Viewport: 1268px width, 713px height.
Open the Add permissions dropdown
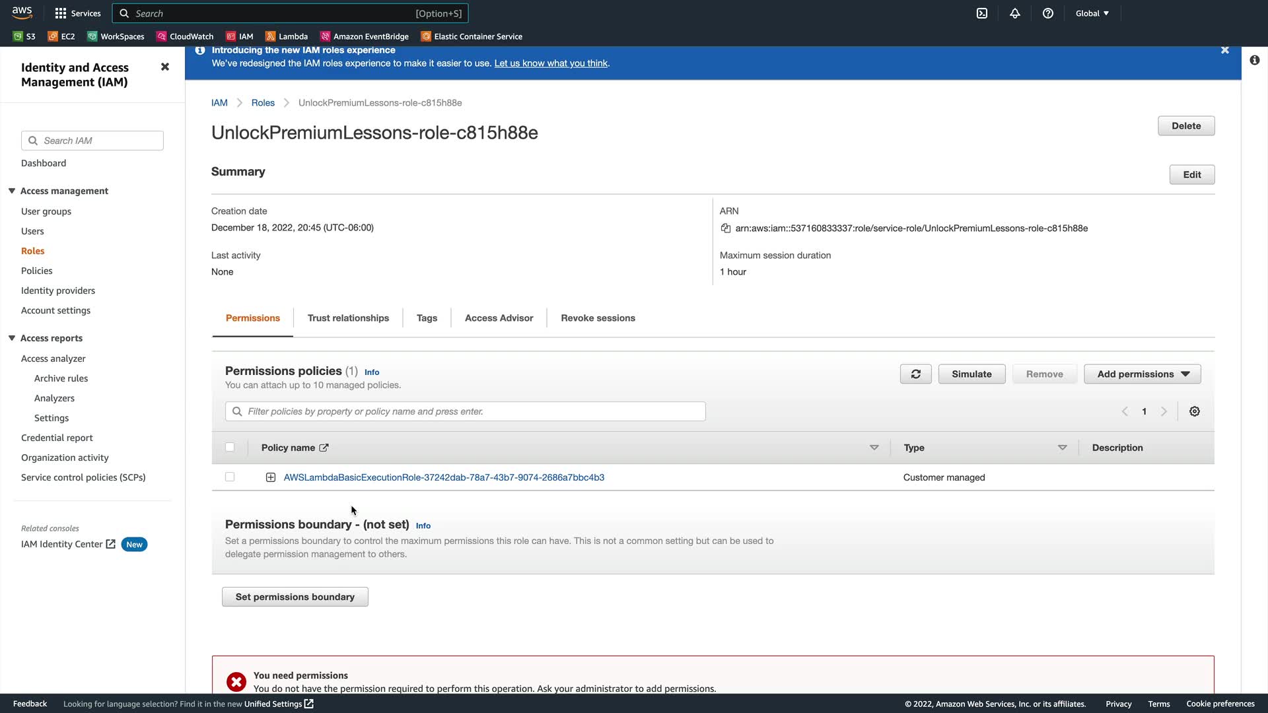pyautogui.click(x=1143, y=374)
